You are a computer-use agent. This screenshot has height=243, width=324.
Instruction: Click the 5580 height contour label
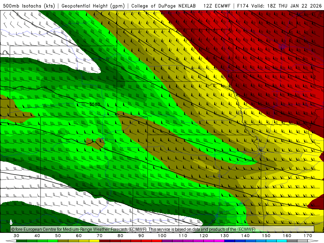[x=95, y=104]
